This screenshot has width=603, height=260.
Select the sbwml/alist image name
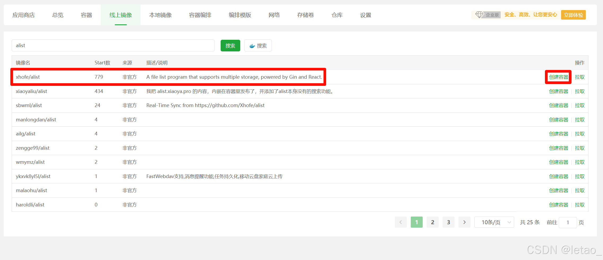[x=29, y=105]
